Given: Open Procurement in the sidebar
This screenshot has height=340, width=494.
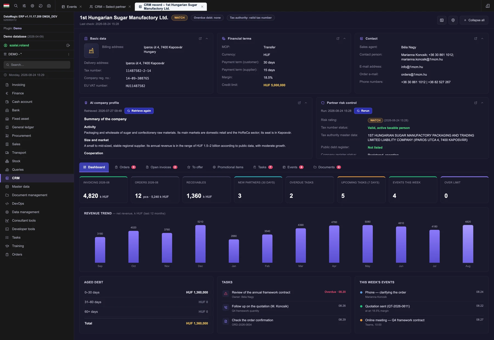Looking at the screenshot, I should click(x=37, y=136).
